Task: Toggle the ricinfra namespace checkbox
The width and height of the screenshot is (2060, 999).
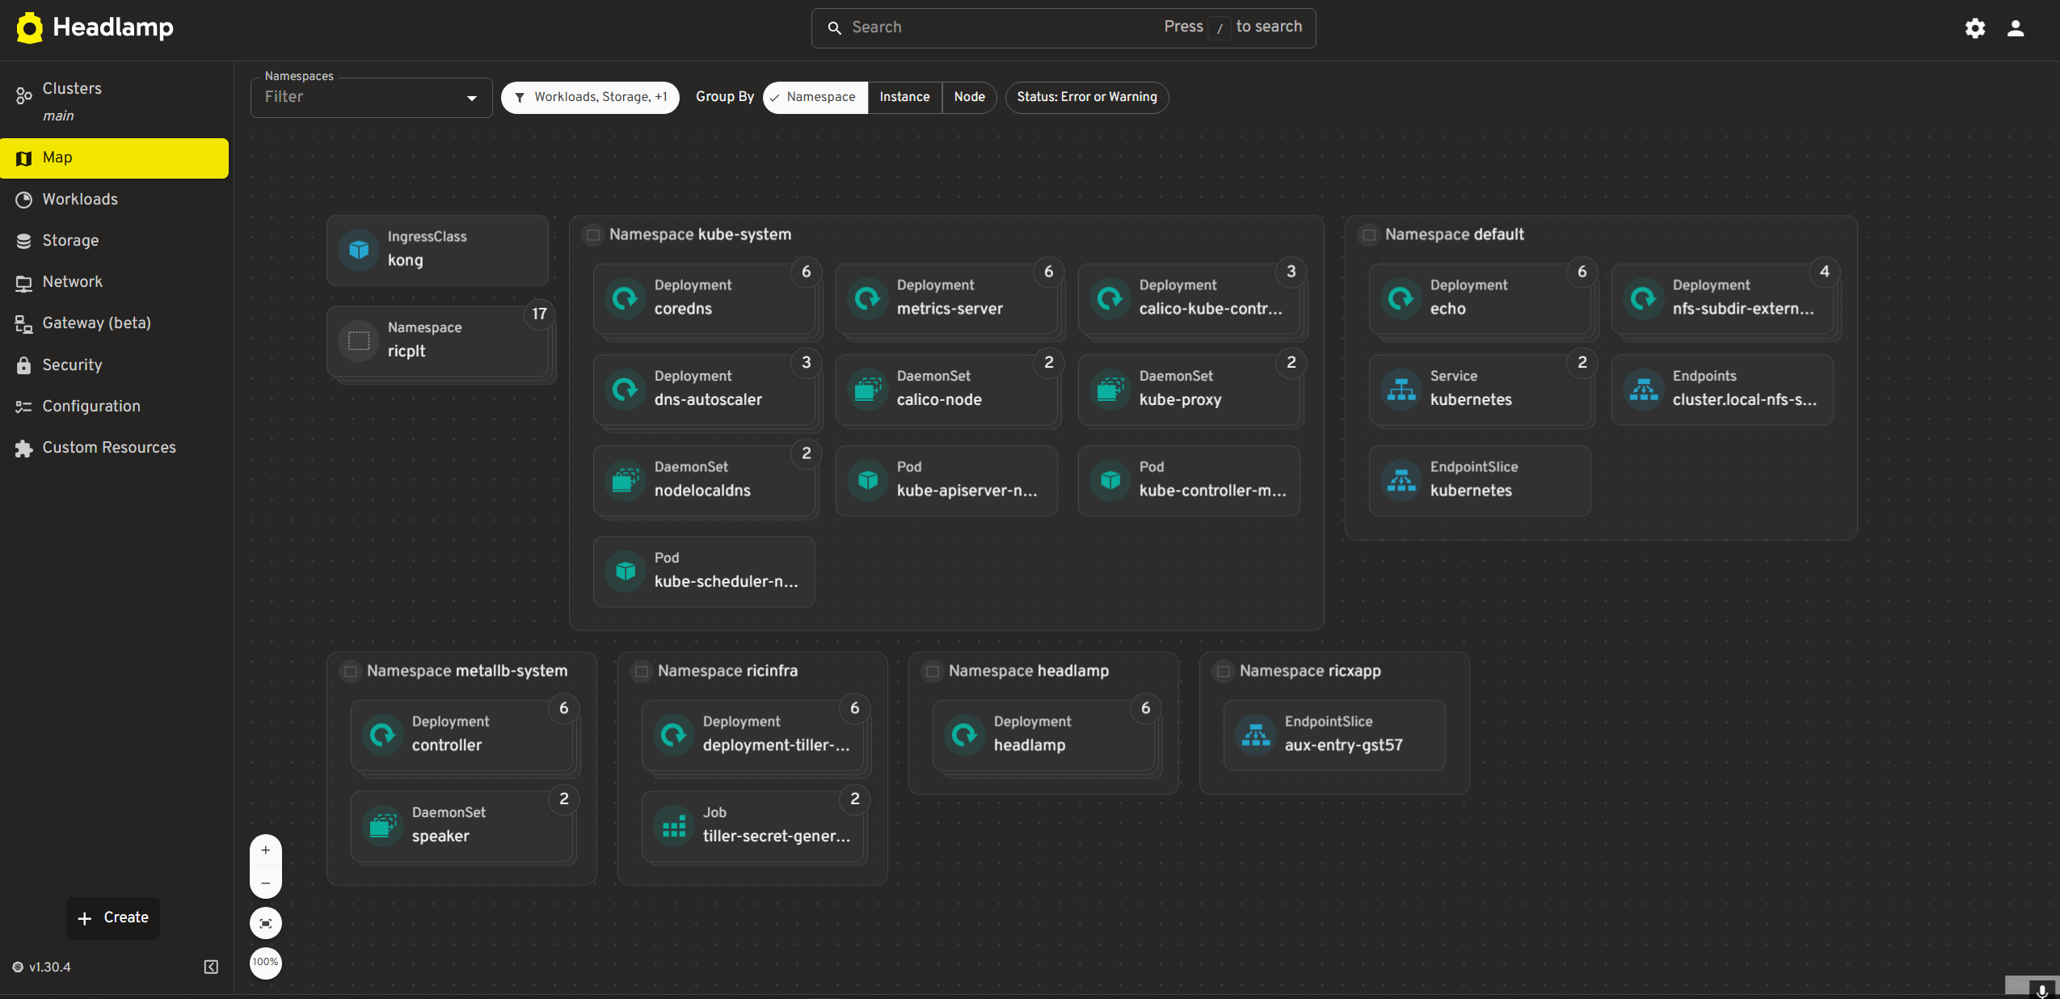Action: (x=642, y=672)
